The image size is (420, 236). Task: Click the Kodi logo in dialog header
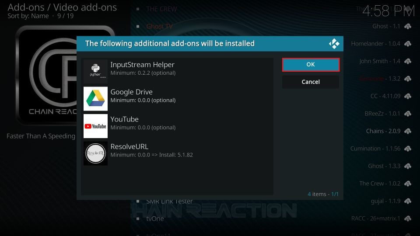tap(334, 44)
